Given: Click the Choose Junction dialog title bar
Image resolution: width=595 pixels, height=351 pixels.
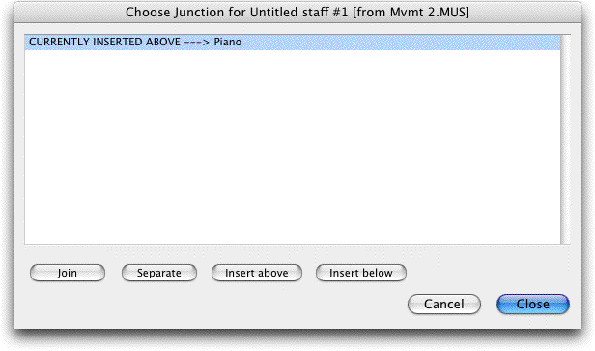Looking at the screenshot, I should coord(297,13).
